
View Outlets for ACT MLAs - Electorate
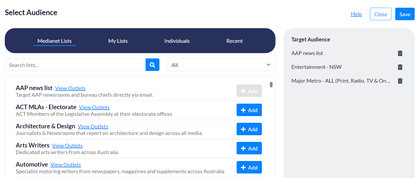pos(94,107)
